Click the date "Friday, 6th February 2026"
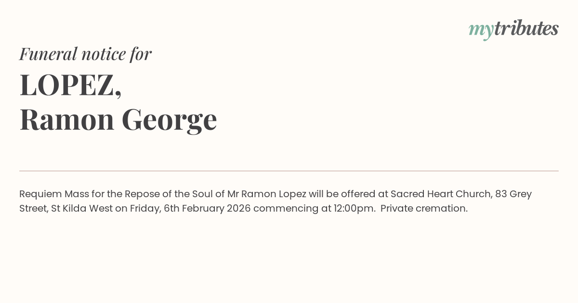 point(190,208)
